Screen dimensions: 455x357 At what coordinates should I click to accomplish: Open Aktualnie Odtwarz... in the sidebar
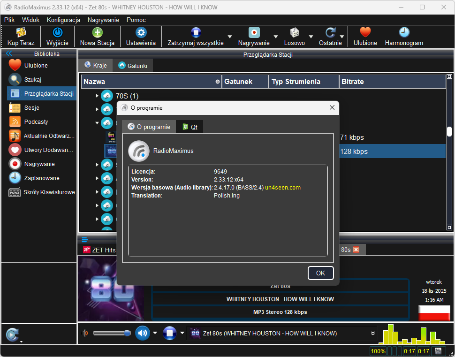(41, 136)
